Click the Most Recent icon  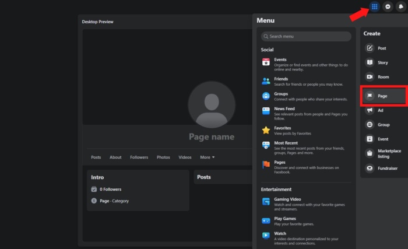[266, 145]
